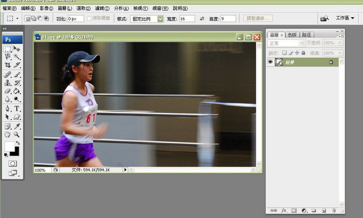Image resolution: width=363 pixels, height=218 pixels.
Task: Toggle the 消除鋸齒 checkbox
Action: pyautogui.click(x=89, y=18)
